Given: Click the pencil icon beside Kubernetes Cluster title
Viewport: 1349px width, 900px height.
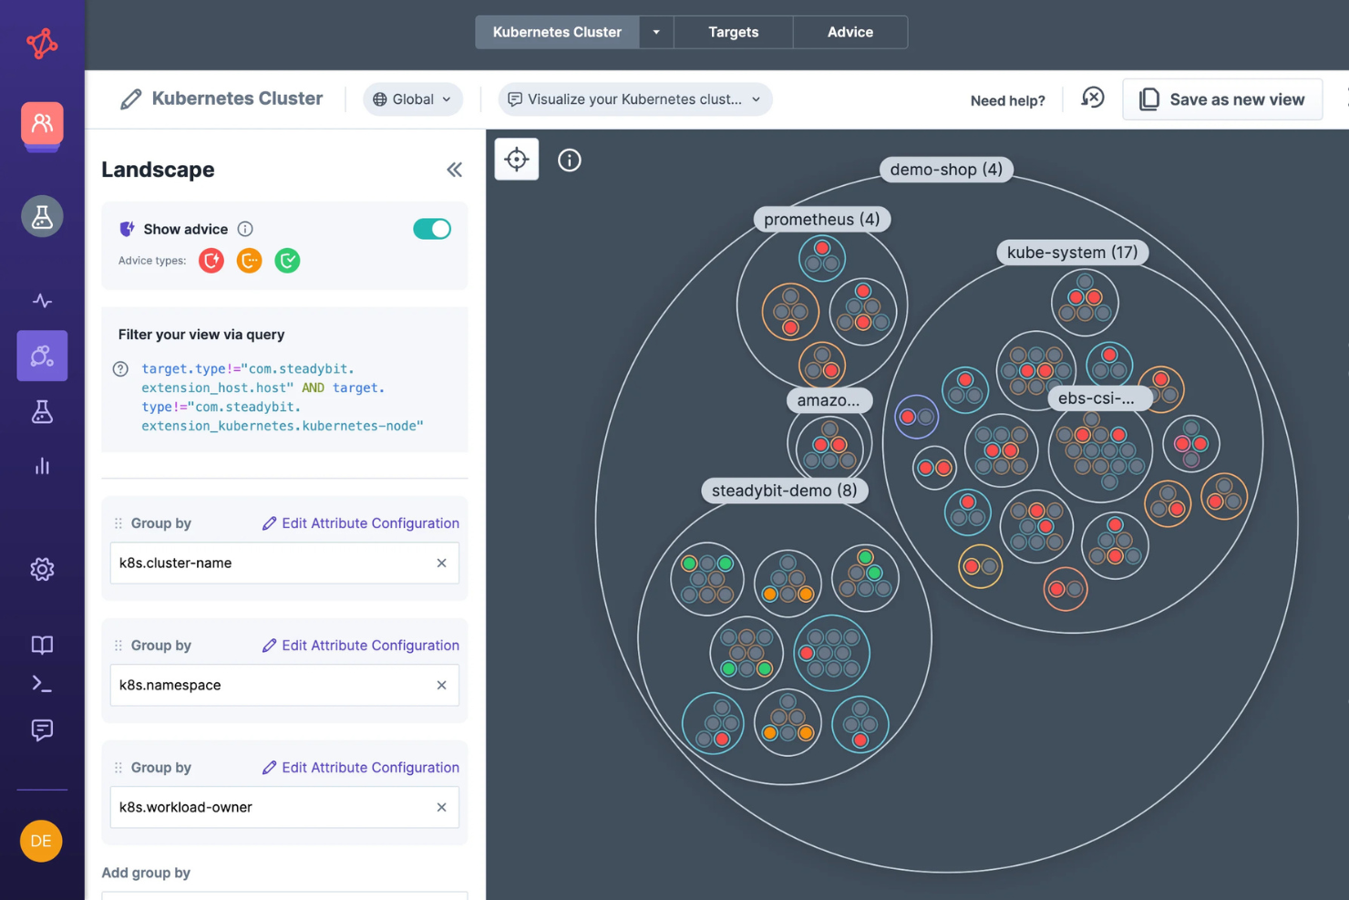Looking at the screenshot, I should tap(131, 99).
